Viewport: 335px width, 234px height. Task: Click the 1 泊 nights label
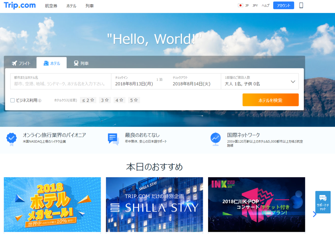pyautogui.click(x=159, y=80)
